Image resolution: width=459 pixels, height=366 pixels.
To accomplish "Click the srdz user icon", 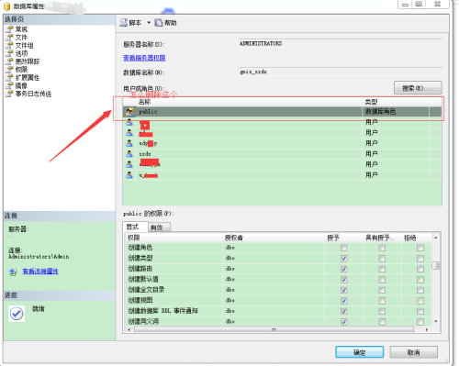I will click(x=129, y=153).
